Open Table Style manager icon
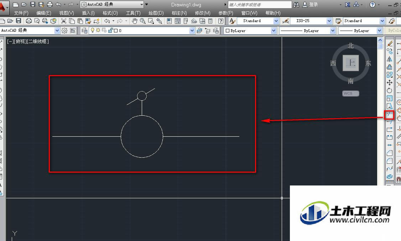Image resolution: width=401 pixels, height=241 pixels. 339,21
